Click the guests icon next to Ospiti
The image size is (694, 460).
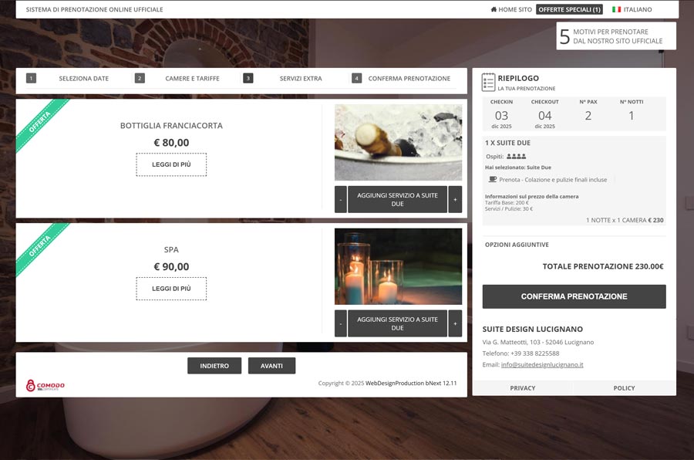click(x=516, y=157)
